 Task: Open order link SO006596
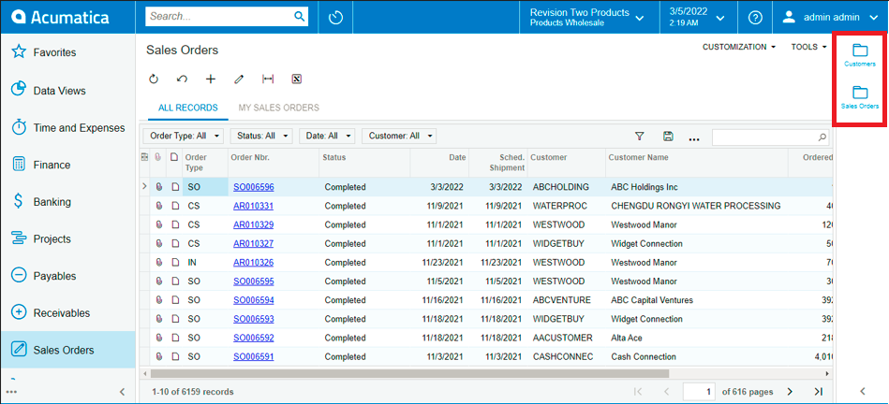coord(254,187)
